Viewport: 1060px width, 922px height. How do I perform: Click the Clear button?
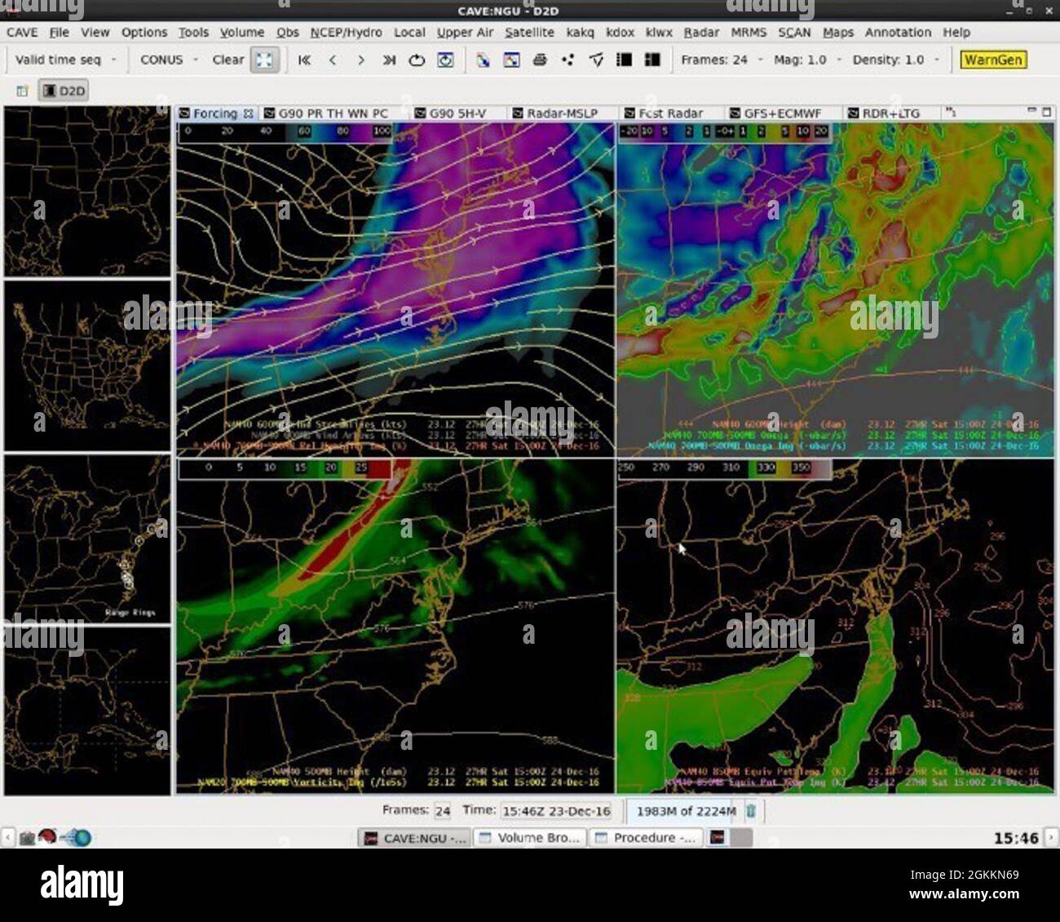point(227,60)
